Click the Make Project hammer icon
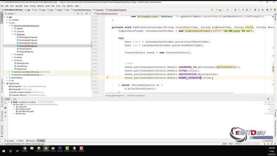This screenshot has height=156, width=277. [x=212, y=10]
